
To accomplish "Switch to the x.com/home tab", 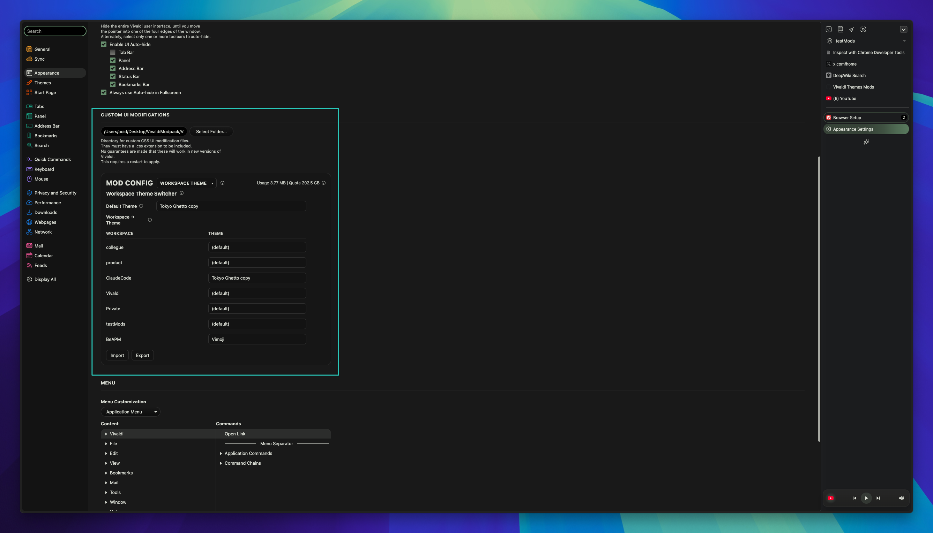I will coord(866,64).
